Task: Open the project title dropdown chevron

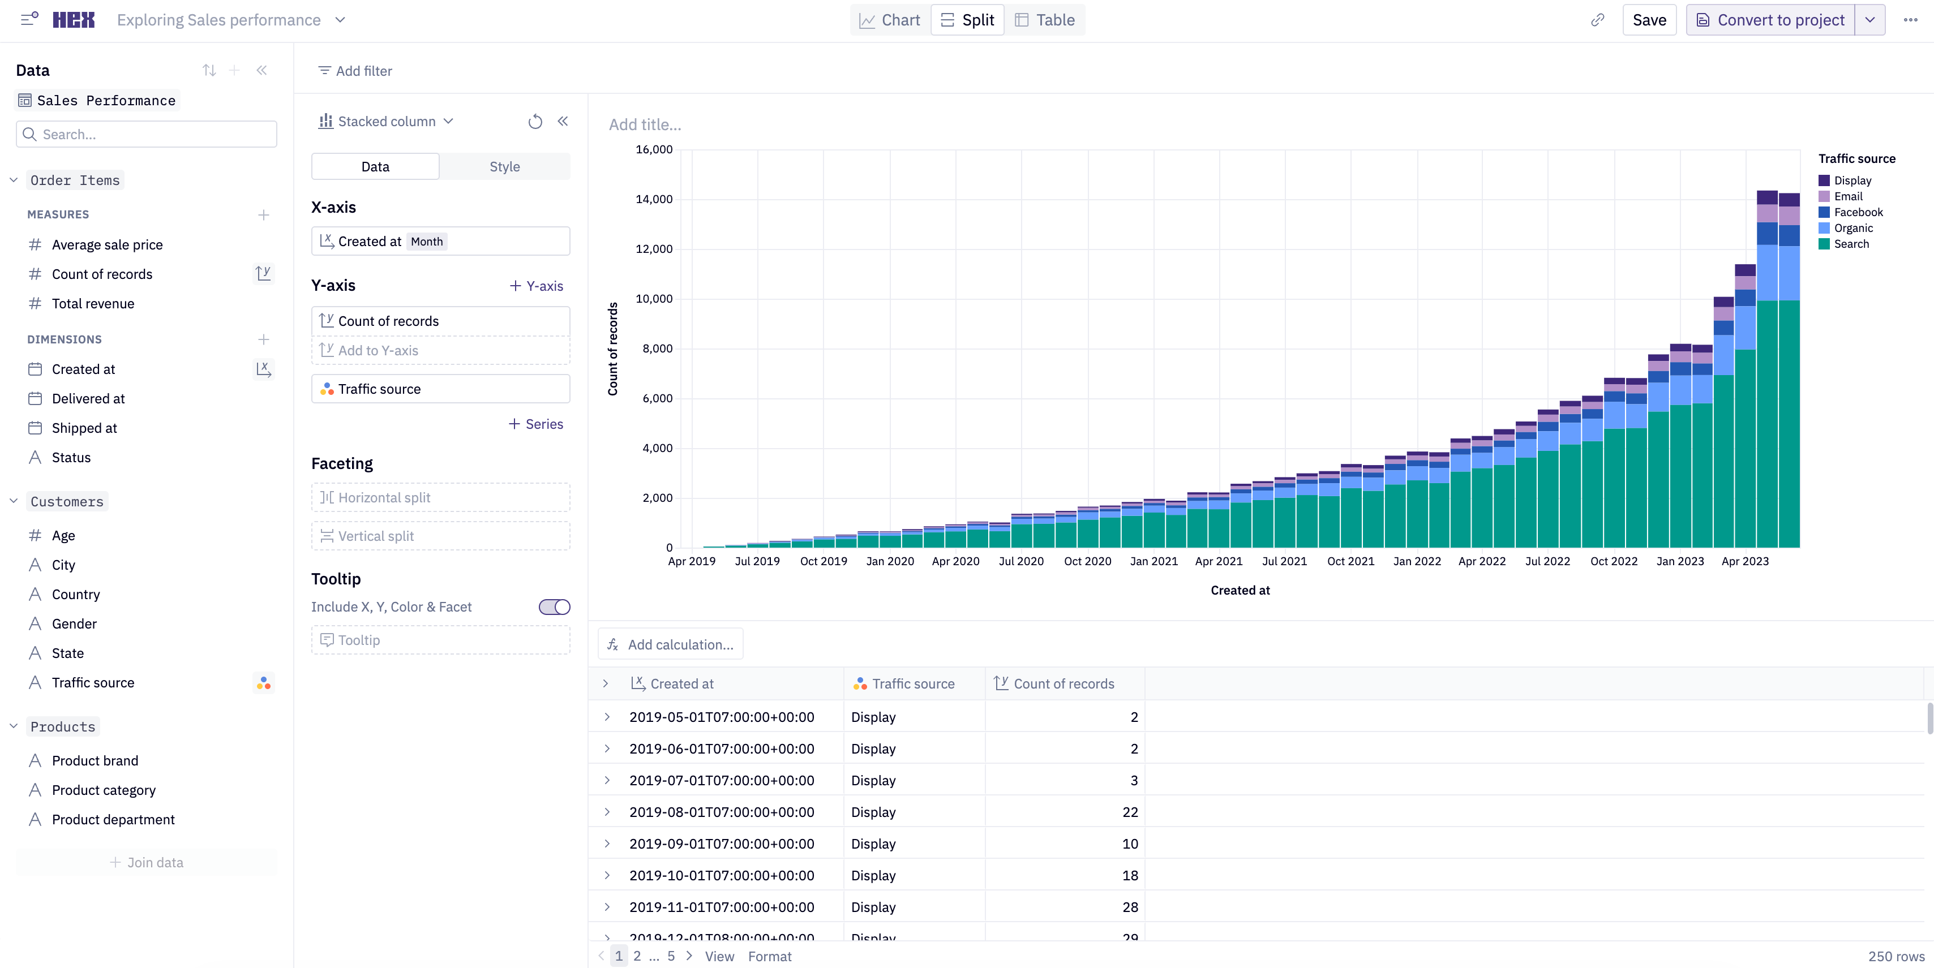Action: [x=340, y=20]
